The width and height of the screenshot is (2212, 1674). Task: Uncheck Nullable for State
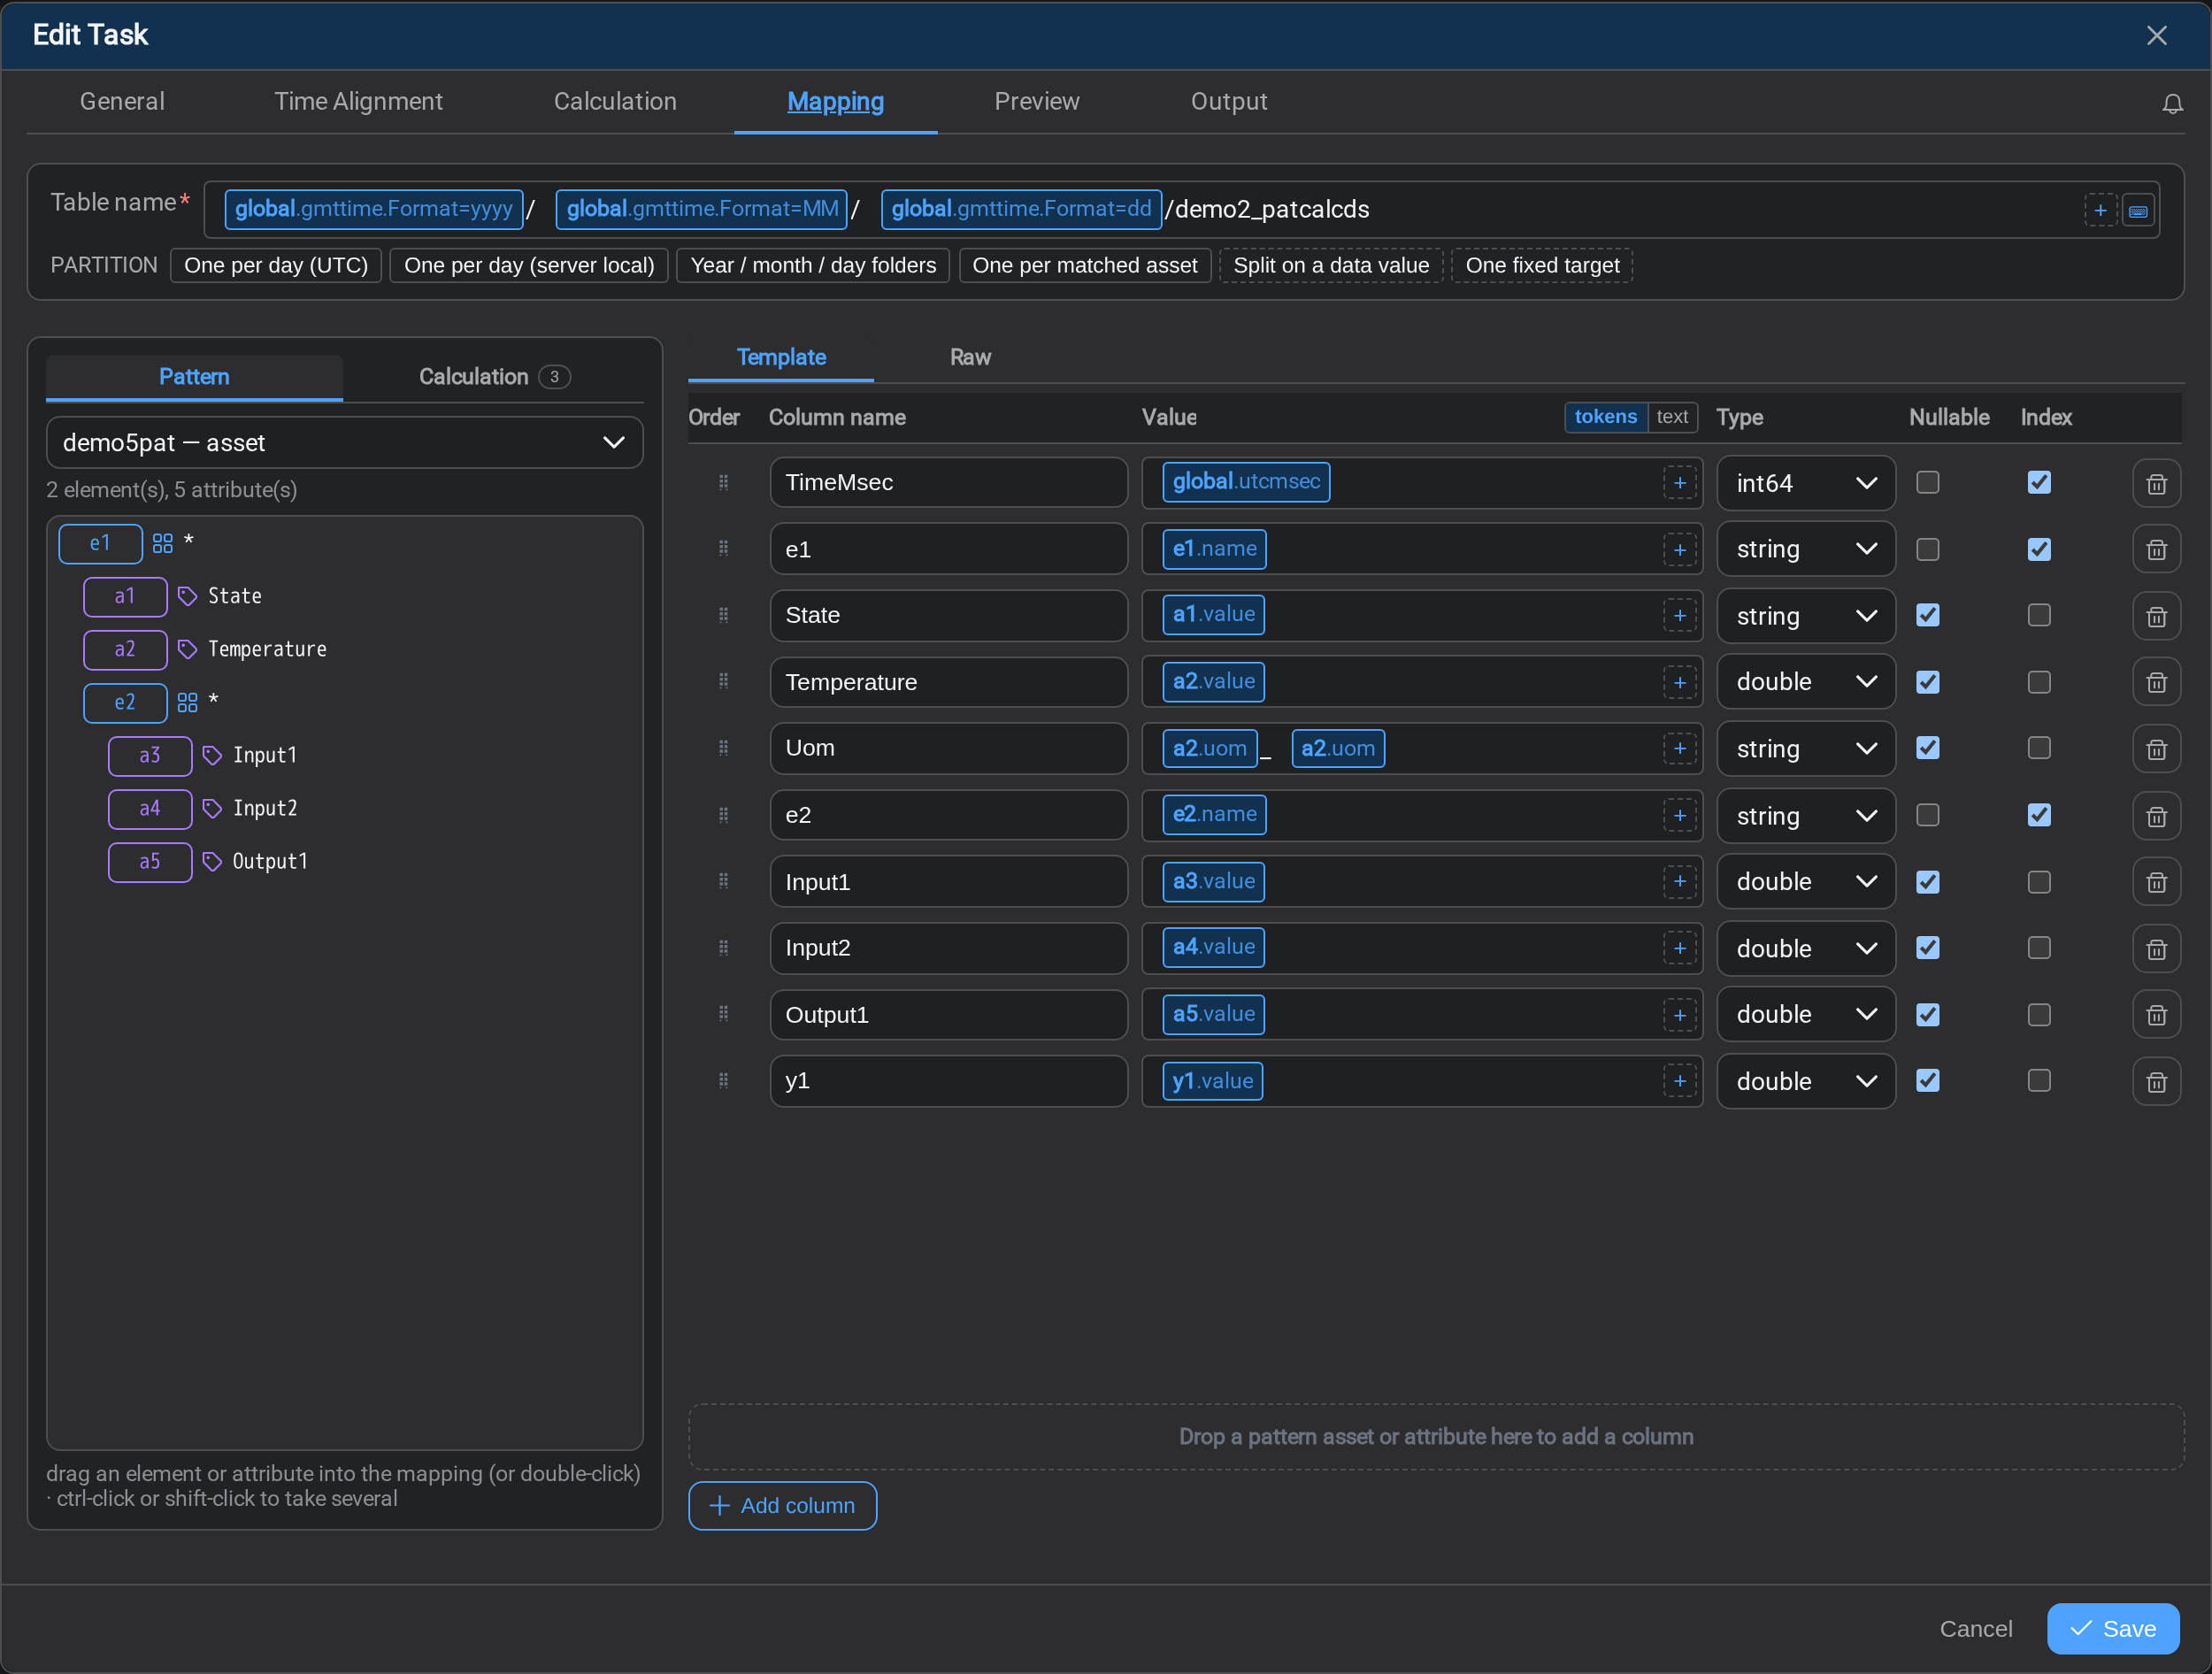pyautogui.click(x=1927, y=616)
